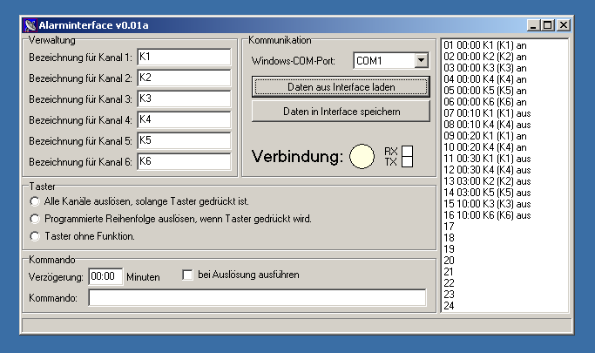Click the TX indicator box
595x353 pixels.
pyautogui.click(x=406, y=162)
